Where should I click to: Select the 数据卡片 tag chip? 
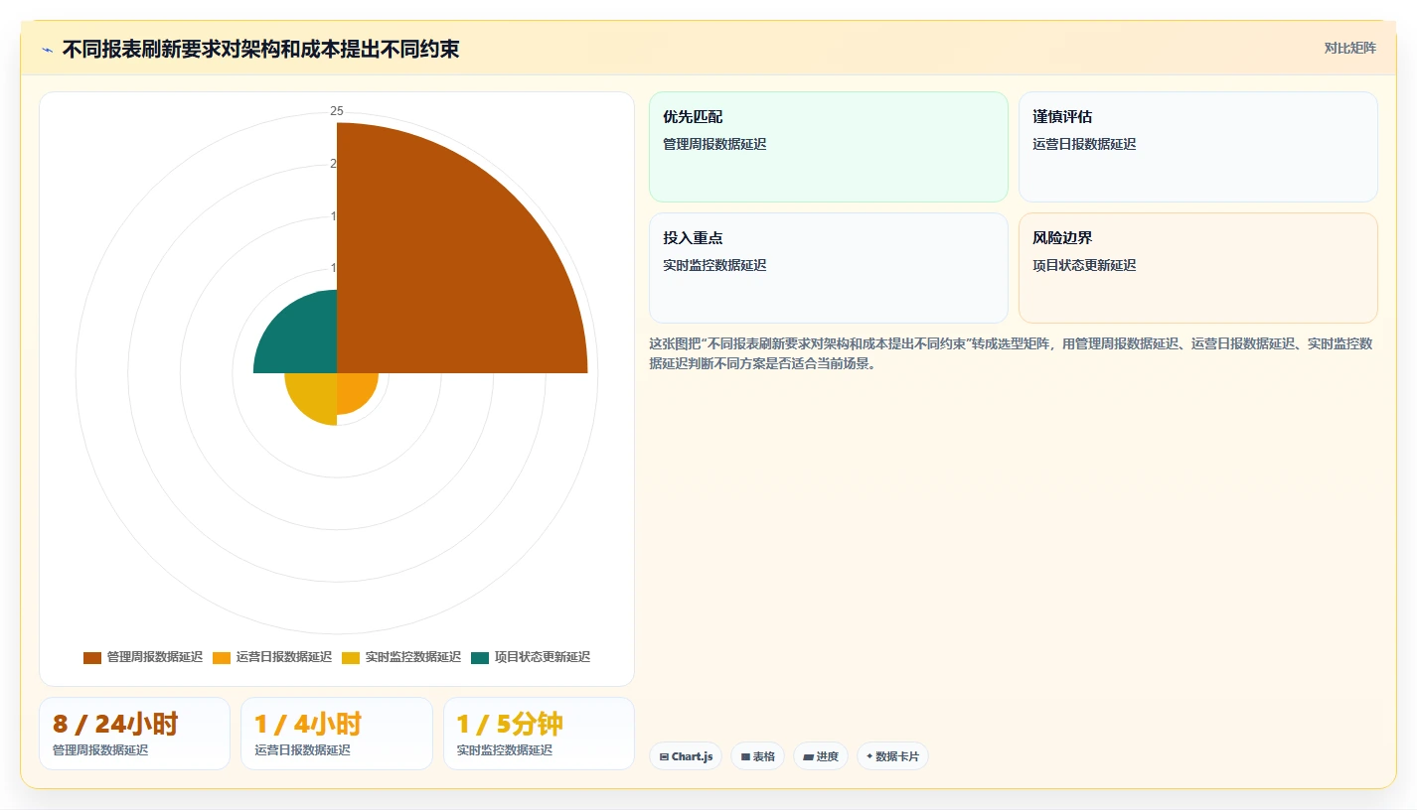(892, 756)
